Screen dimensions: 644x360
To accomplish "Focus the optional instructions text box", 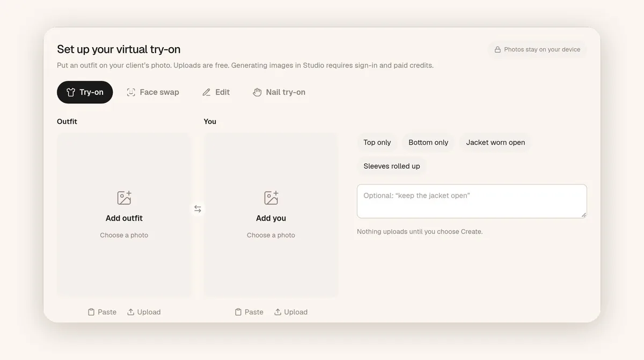I will (x=472, y=201).
